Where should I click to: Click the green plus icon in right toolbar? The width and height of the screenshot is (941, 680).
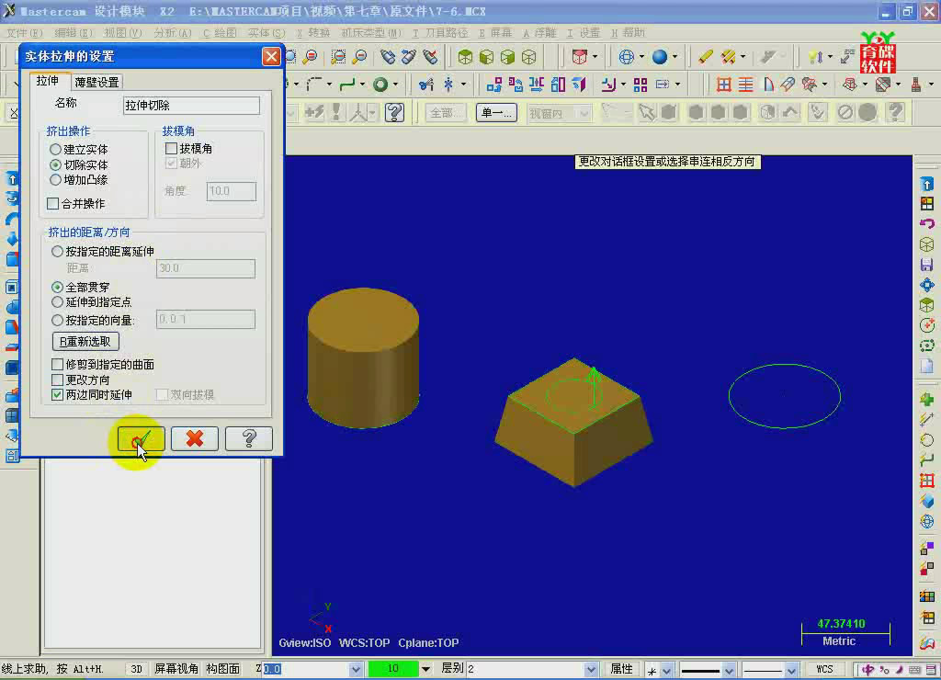[927, 399]
